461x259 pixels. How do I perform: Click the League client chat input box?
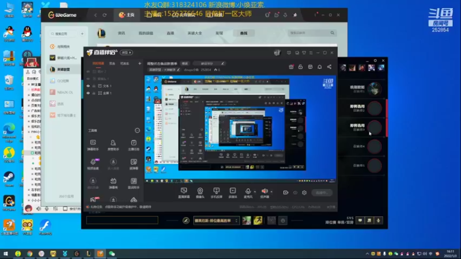(x=122, y=220)
